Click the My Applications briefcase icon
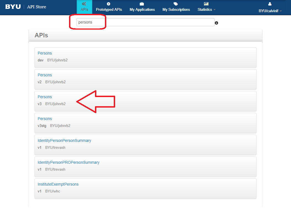This screenshot has width=291, height=216. pos(142,4)
